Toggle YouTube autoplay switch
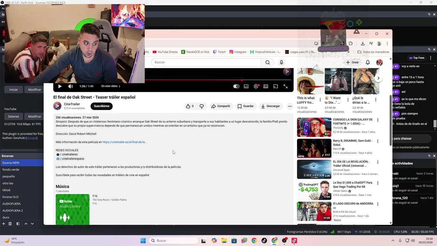This screenshot has height=246, width=437. coord(236,86)
